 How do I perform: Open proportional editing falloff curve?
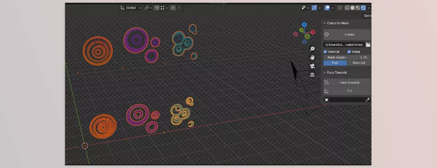pos(180,8)
